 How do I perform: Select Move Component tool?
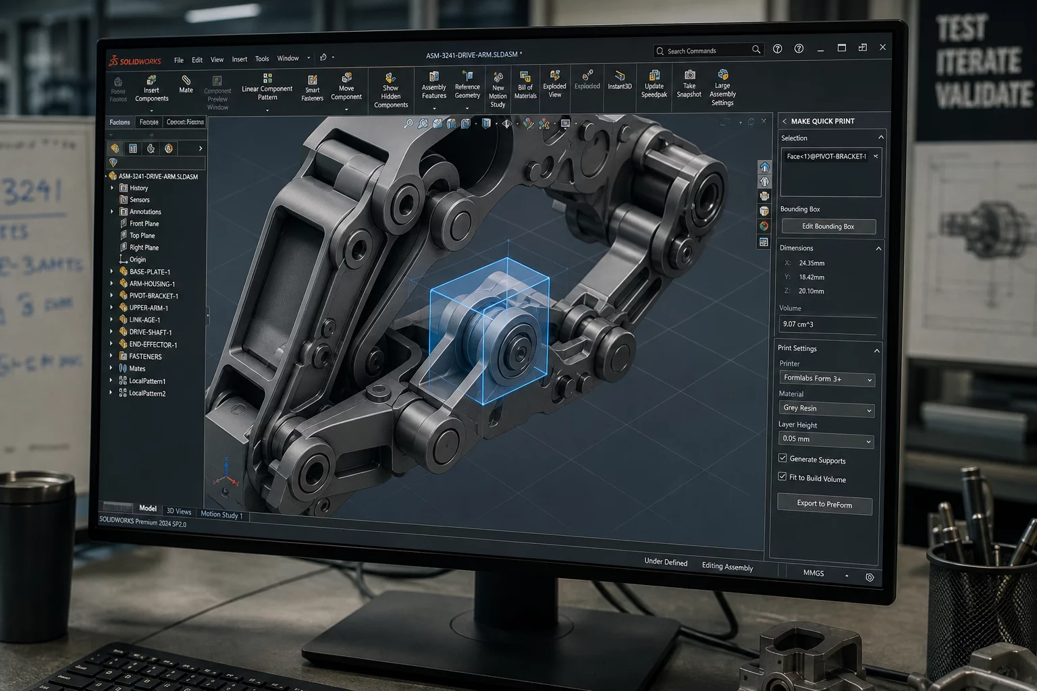pos(346,87)
